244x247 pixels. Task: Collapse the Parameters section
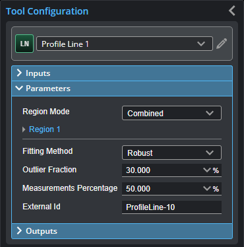122,88
